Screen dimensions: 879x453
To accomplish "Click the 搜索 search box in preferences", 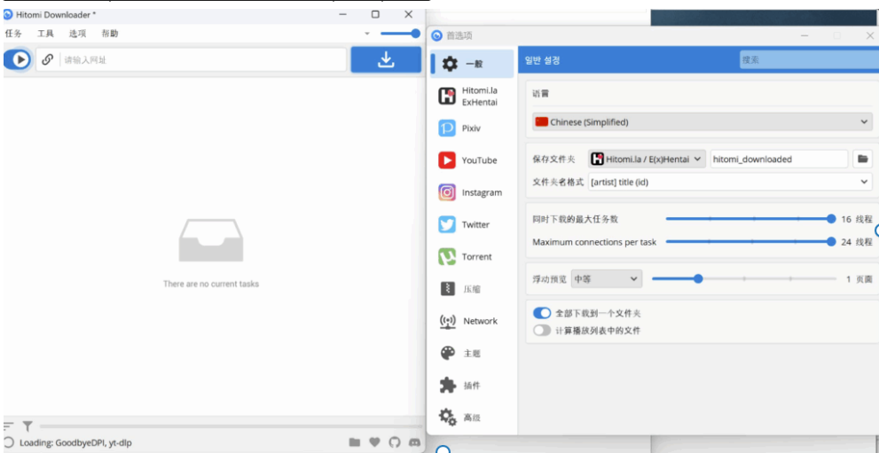I will (x=809, y=60).
